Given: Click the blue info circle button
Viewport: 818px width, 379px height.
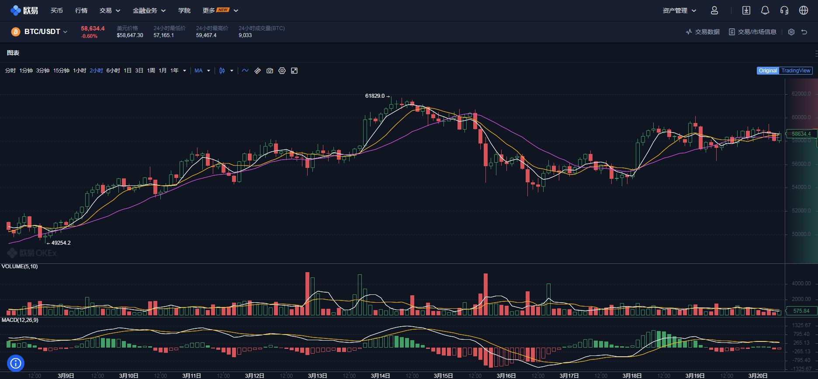Looking at the screenshot, I should (16, 363).
